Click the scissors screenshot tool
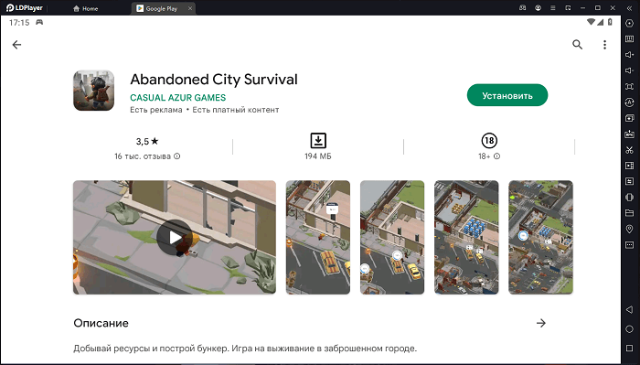 [x=629, y=150]
